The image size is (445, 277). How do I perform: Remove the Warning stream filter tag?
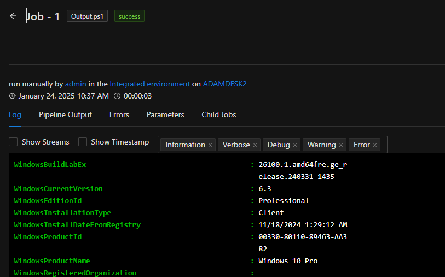(x=341, y=145)
